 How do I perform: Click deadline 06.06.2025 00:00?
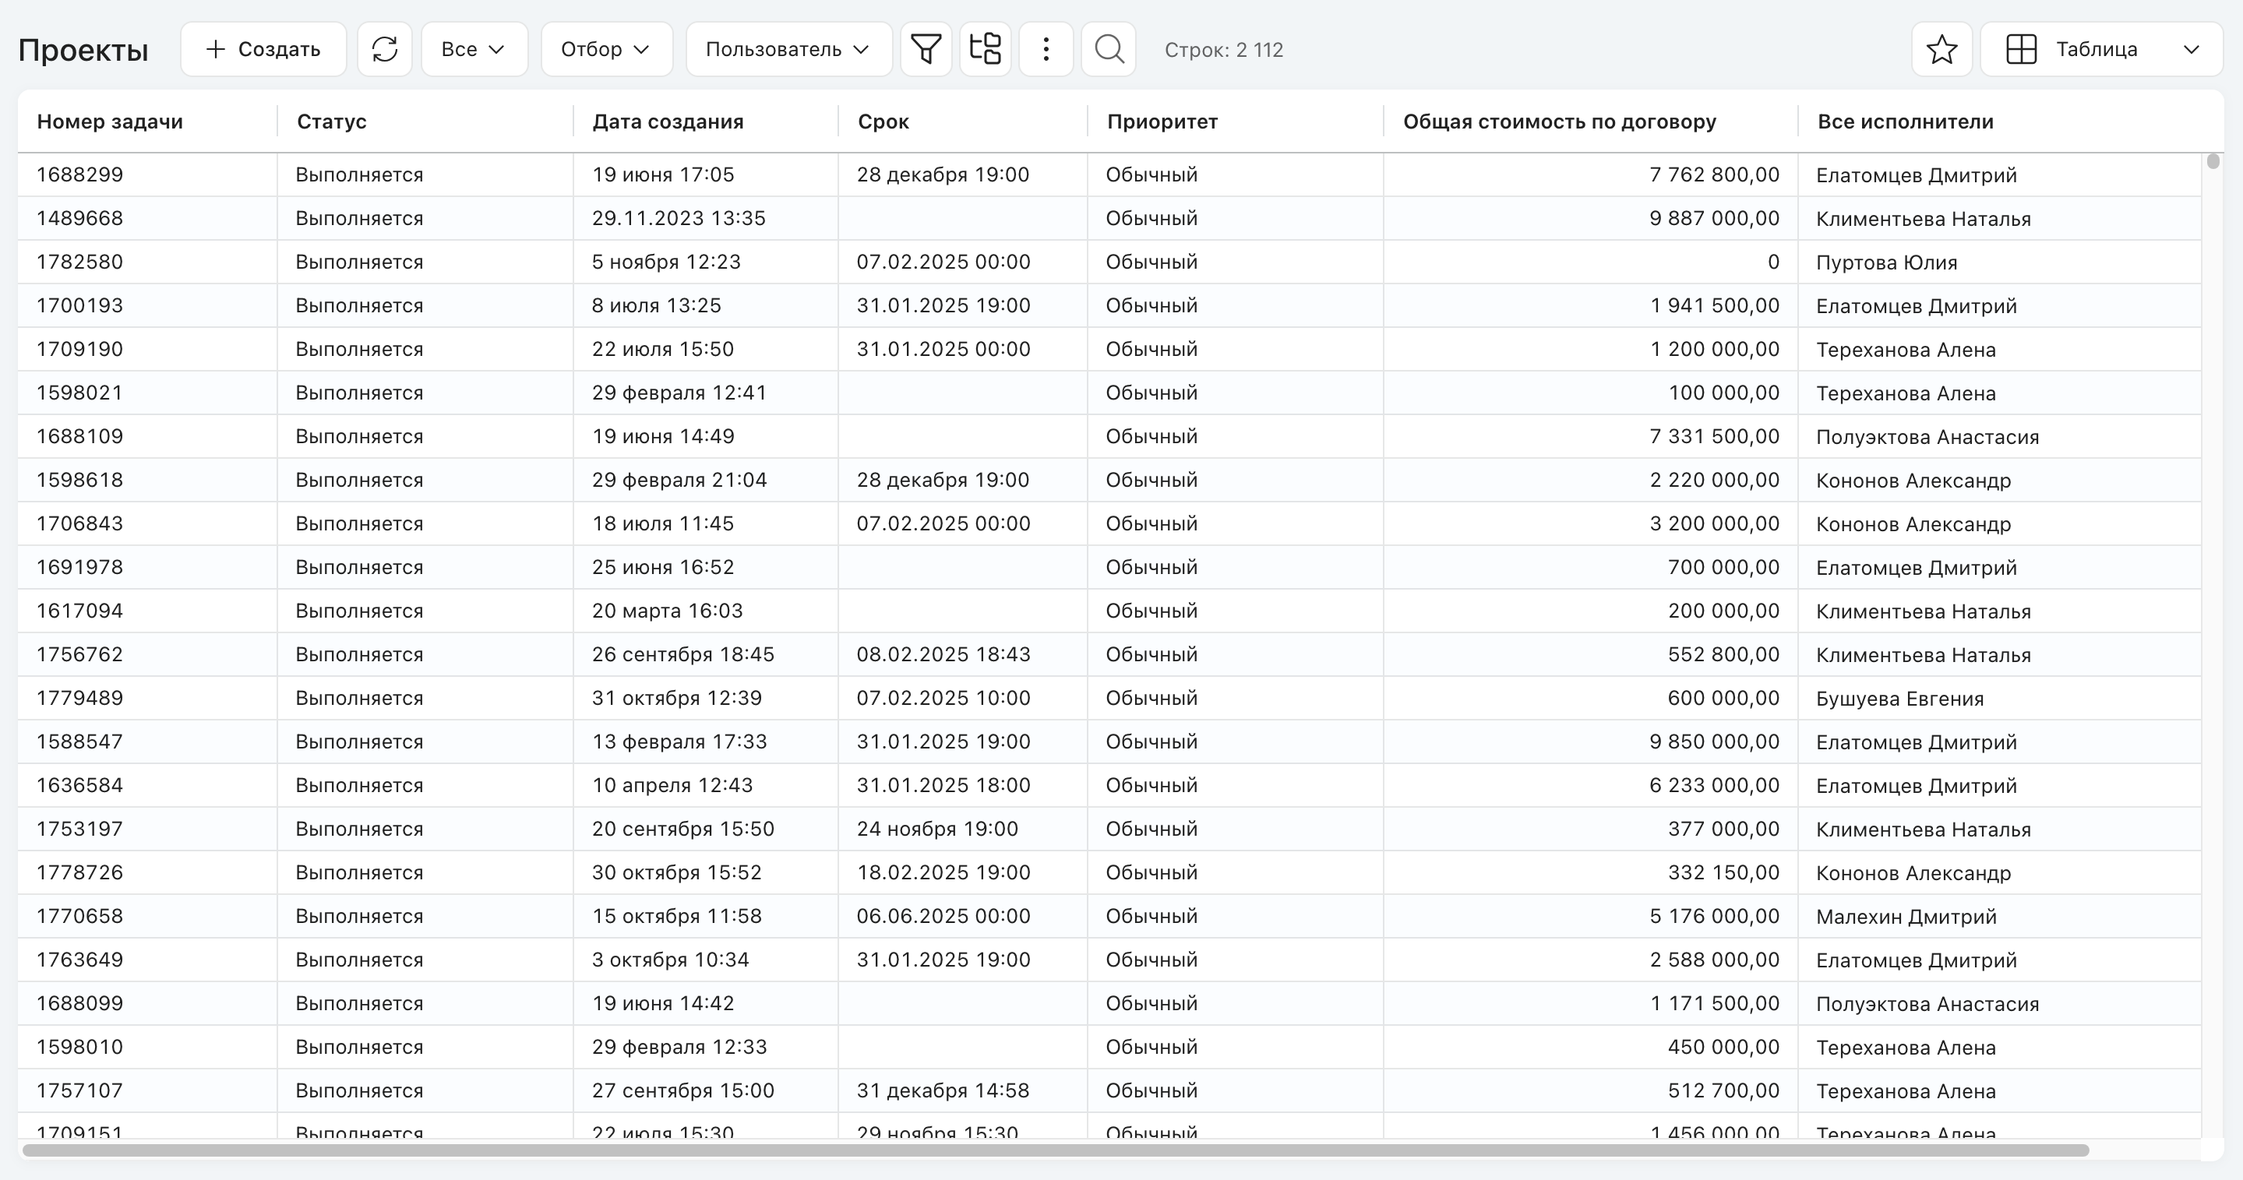point(944,916)
